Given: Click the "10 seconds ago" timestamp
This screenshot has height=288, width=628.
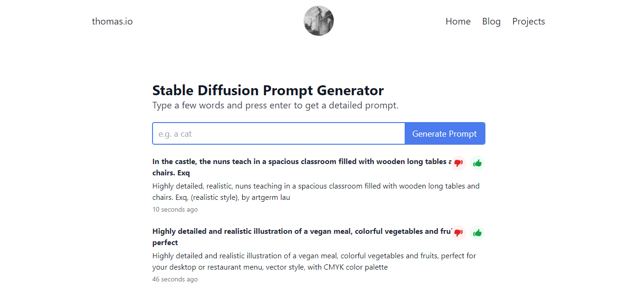Looking at the screenshot, I should coord(175,209).
